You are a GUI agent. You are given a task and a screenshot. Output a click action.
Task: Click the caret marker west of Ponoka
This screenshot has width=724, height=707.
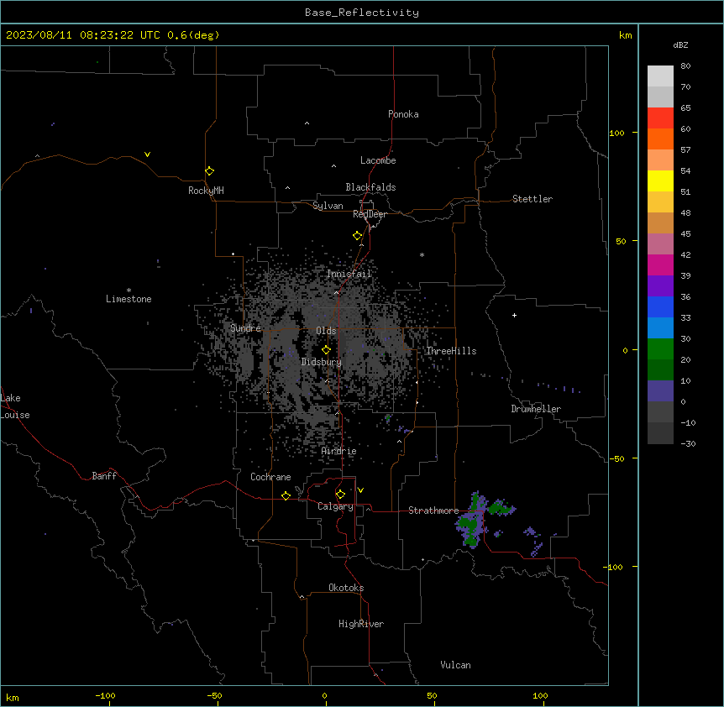click(307, 123)
